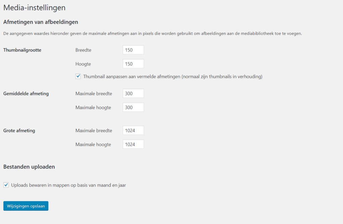Click Grote afmeting Maximale hoogte field
This screenshot has width=343, height=224.
coord(133,144)
